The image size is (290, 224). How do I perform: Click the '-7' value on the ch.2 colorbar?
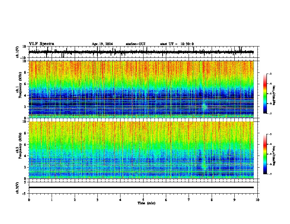(270, 174)
